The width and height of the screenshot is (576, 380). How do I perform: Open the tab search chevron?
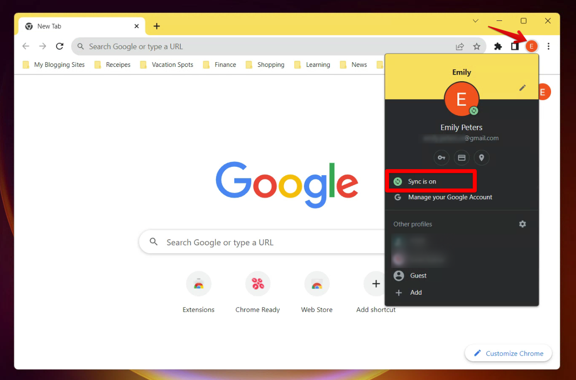pyautogui.click(x=475, y=21)
